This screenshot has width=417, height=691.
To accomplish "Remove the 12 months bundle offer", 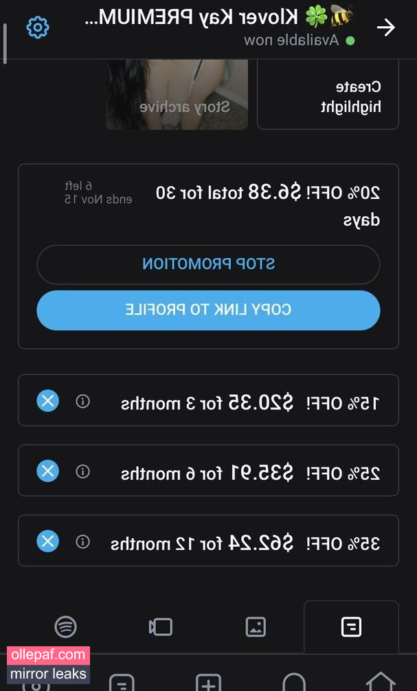I will (x=47, y=541).
